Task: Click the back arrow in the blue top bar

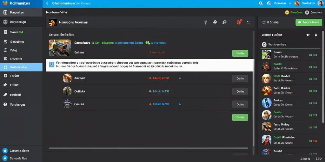Action: (x=48, y=3)
